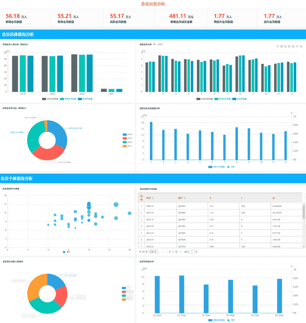The image size is (306, 323).
Task: Select page 2 in table pagination
Action: [x=170, y=252]
